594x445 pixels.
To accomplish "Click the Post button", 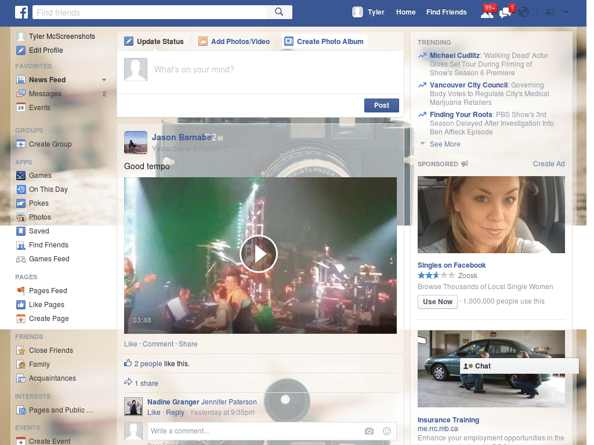I will 382,105.
